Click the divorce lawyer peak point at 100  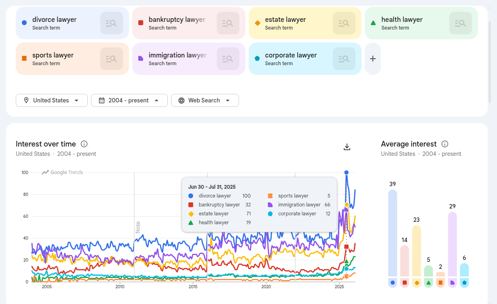347,172
